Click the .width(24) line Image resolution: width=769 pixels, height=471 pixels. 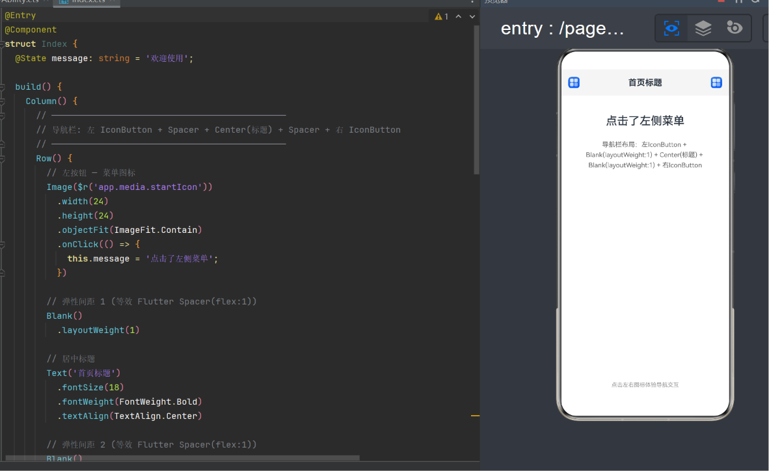pyautogui.click(x=83, y=201)
